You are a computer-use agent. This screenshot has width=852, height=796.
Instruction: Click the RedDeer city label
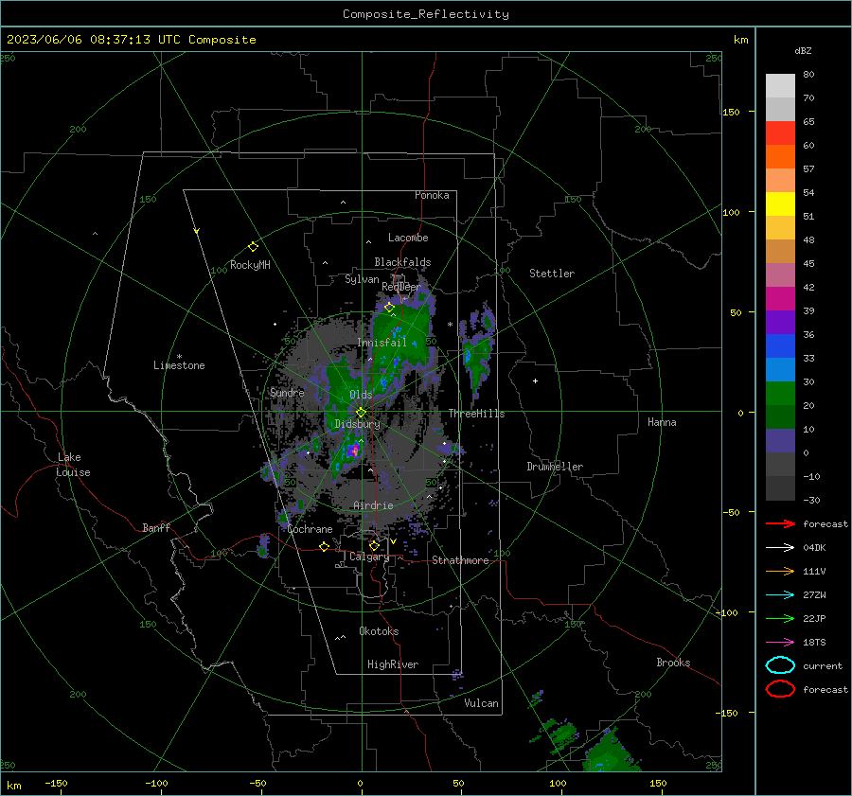[401, 287]
